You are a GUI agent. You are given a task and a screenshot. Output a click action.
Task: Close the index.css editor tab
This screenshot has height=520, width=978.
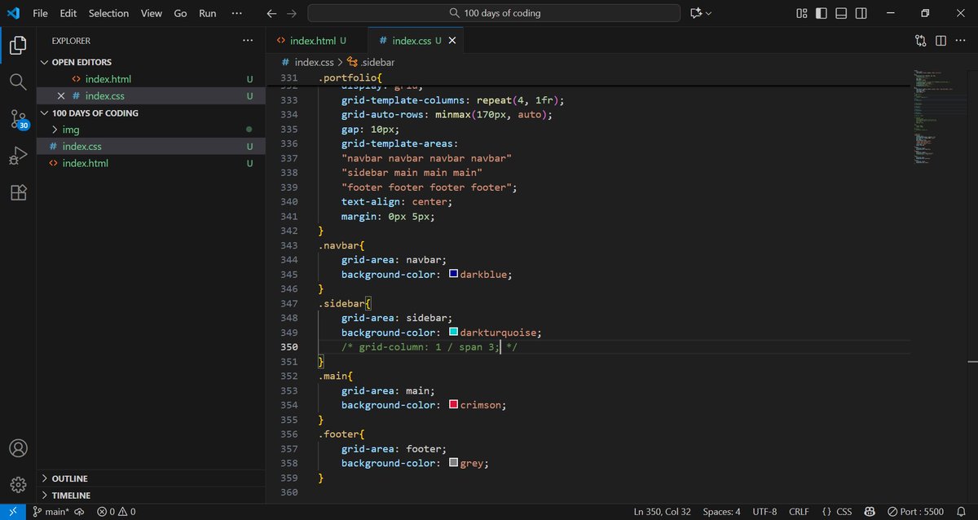[452, 41]
